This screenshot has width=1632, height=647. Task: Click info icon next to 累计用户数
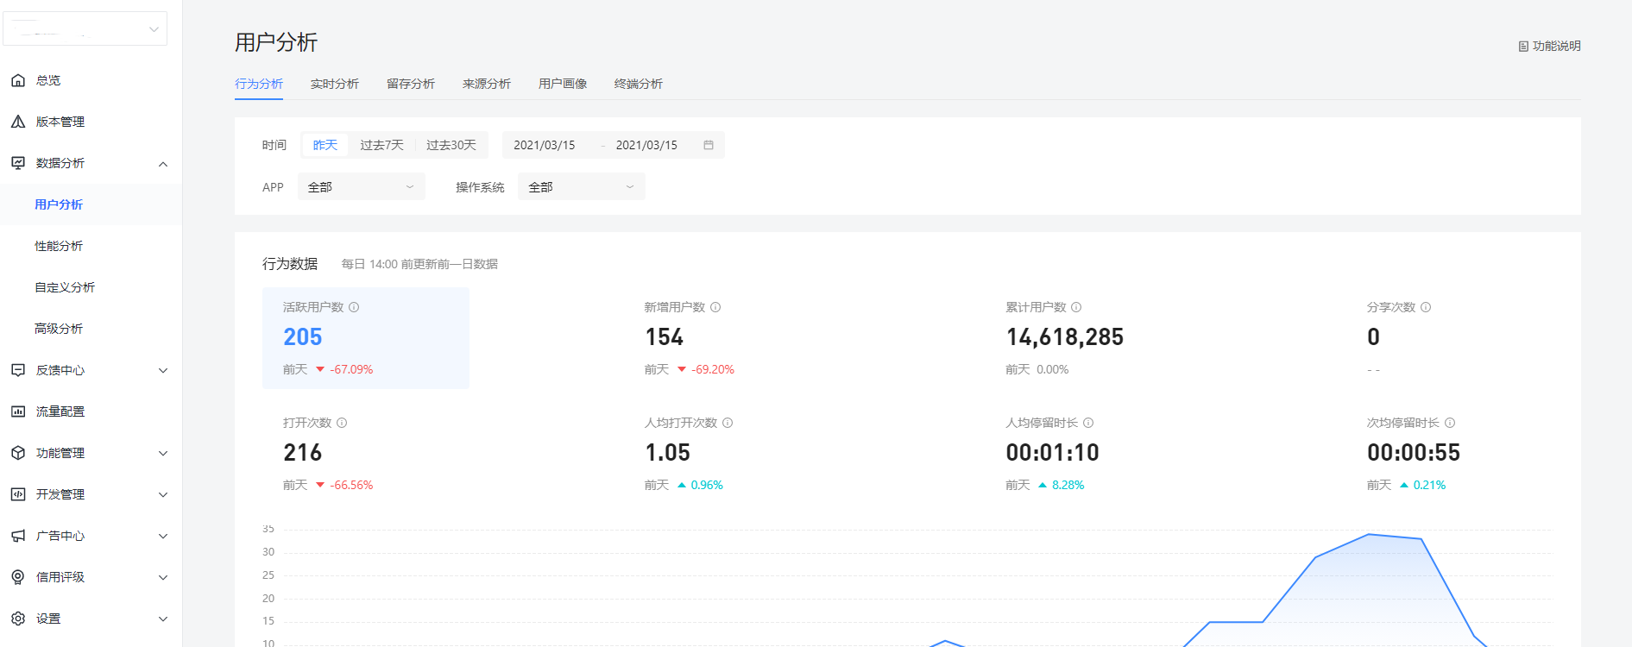pos(1076,307)
